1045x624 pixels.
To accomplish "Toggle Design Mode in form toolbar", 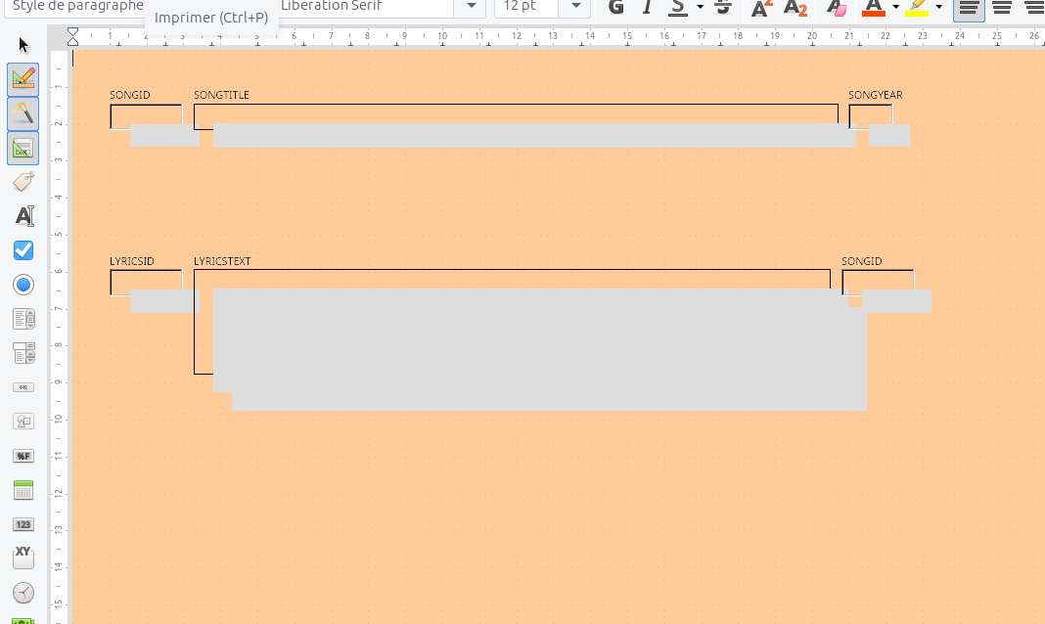I will [x=23, y=79].
